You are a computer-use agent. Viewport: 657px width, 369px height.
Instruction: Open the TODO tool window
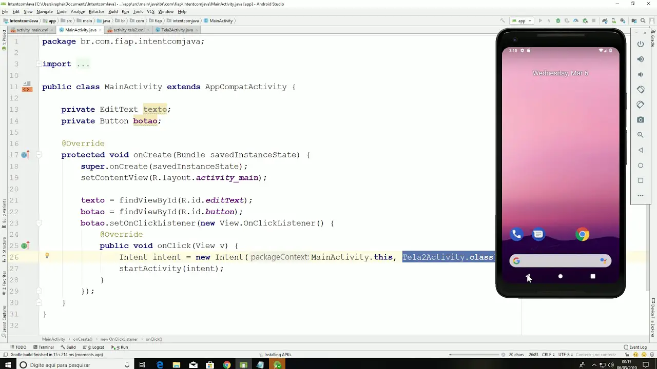pyautogui.click(x=20, y=347)
